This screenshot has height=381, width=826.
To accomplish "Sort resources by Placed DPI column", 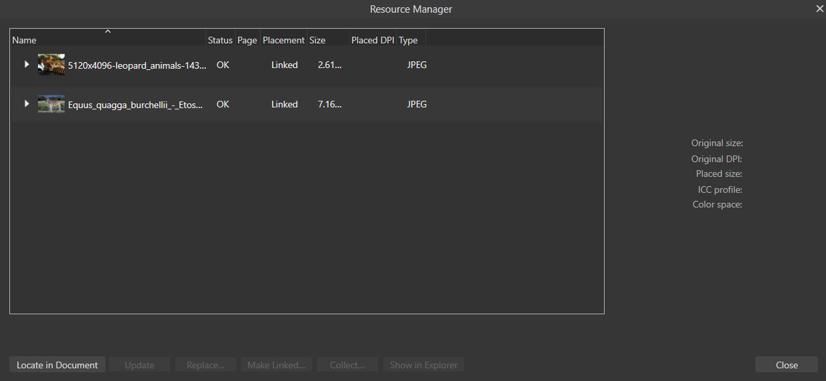I will [x=373, y=40].
